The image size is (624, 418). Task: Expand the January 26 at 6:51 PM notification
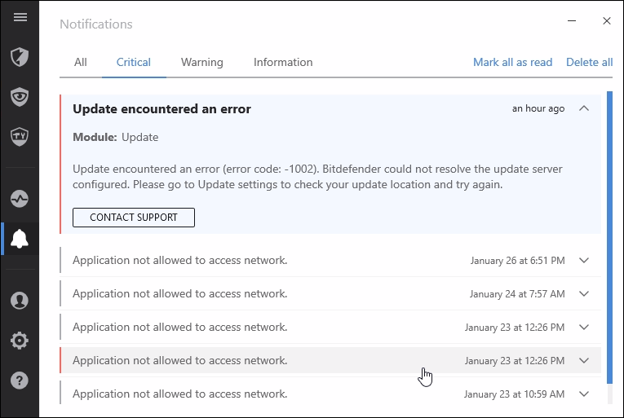584,260
